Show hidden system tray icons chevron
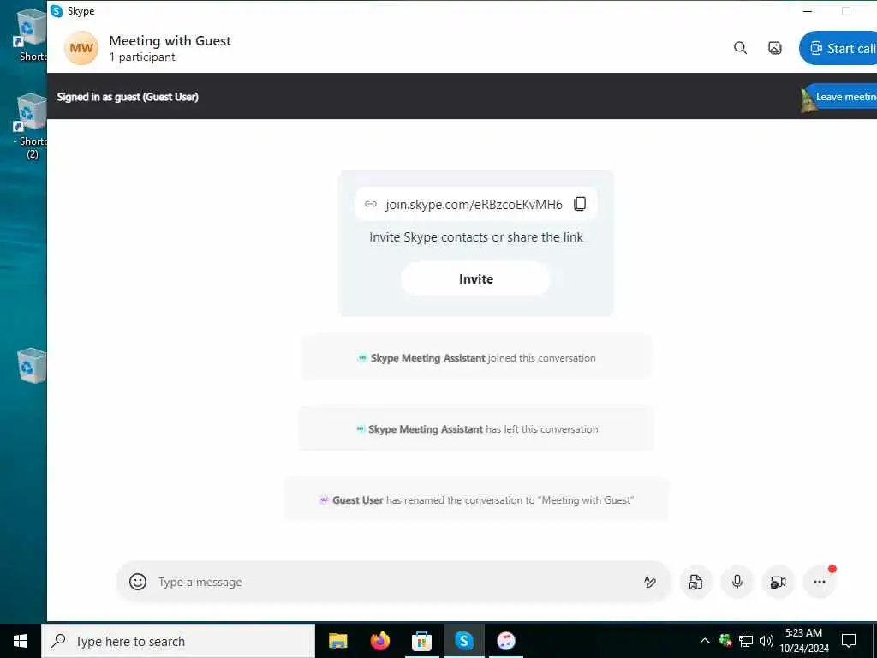Image resolution: width=877 pixels, height=658 pixels. coord(705,641)
